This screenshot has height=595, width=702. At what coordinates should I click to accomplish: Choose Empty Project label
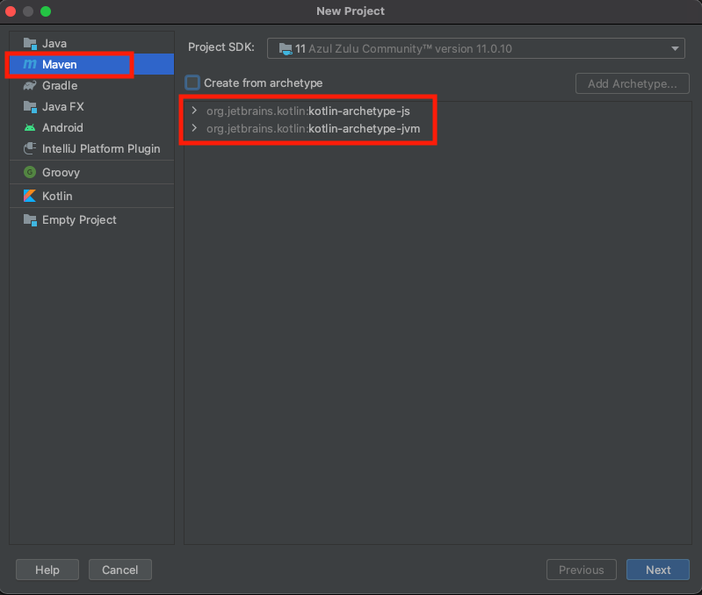point(79,220)
